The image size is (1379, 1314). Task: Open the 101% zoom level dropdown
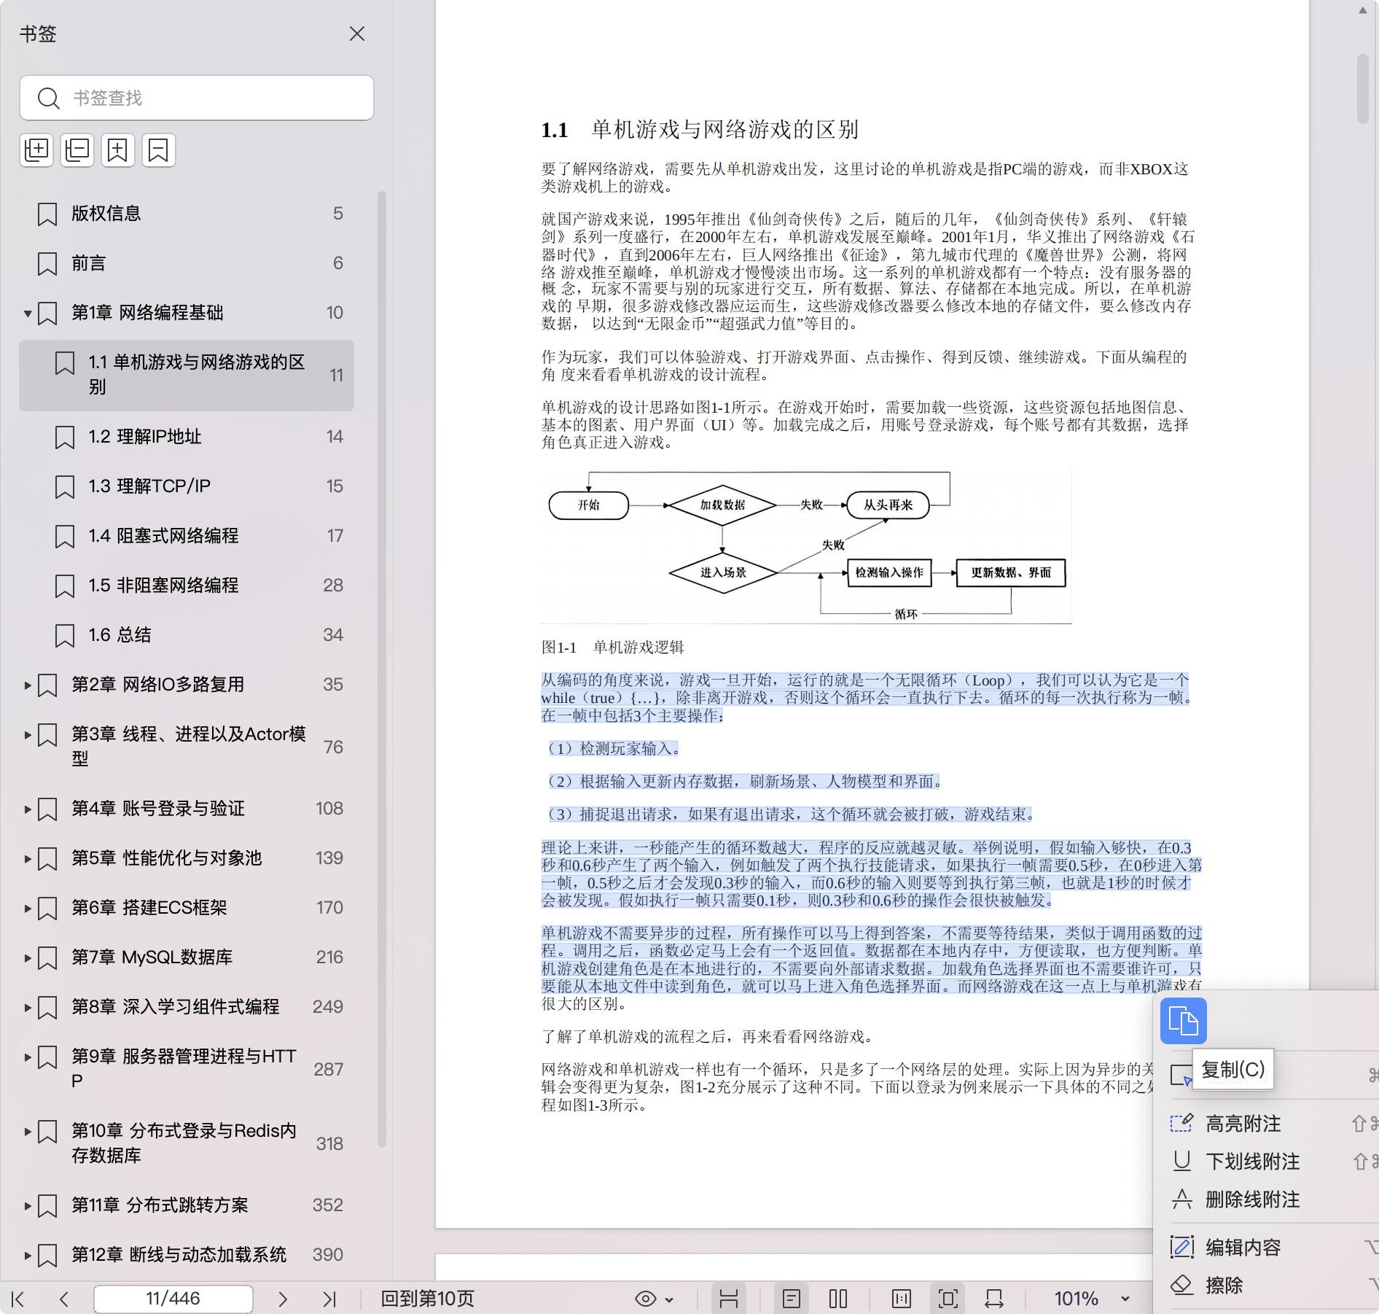[x=1125, y=1299]
